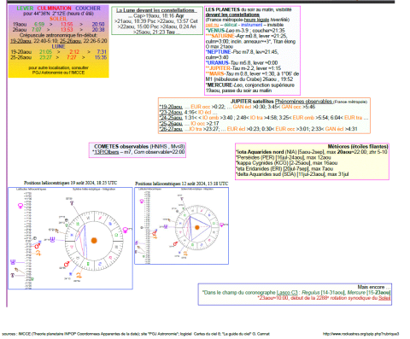Select the Venus symbol right of the 12 août zodiac wheel
This screenshot has width=410, height=339.
[221, 225]
